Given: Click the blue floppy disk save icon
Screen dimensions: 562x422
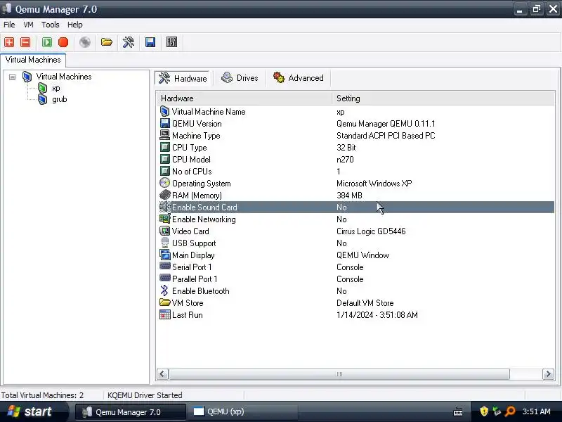Looking at the screenshot, I should tap(150, 42).
